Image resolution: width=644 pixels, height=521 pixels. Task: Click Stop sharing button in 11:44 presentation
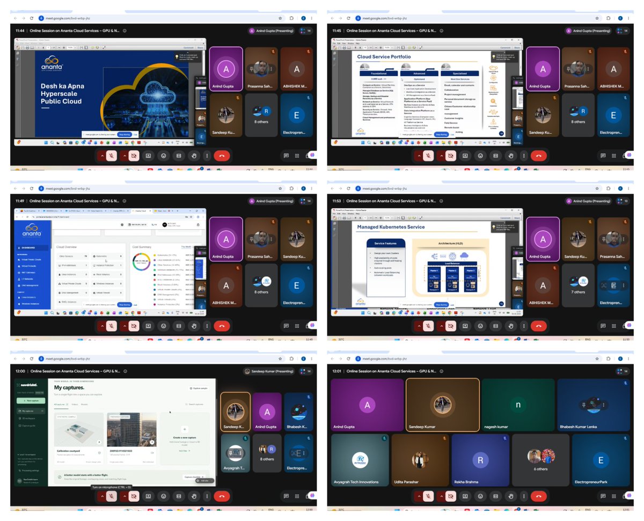(x=124, y=135)
